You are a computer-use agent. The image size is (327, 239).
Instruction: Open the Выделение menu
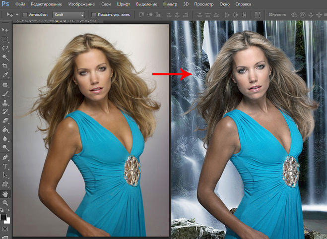pos(146,4)
